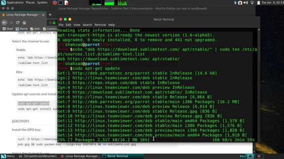Viewport: 284px width, 159px height.
Task: Click the memory usage graph monitor
Action: [x=110, y=3]
